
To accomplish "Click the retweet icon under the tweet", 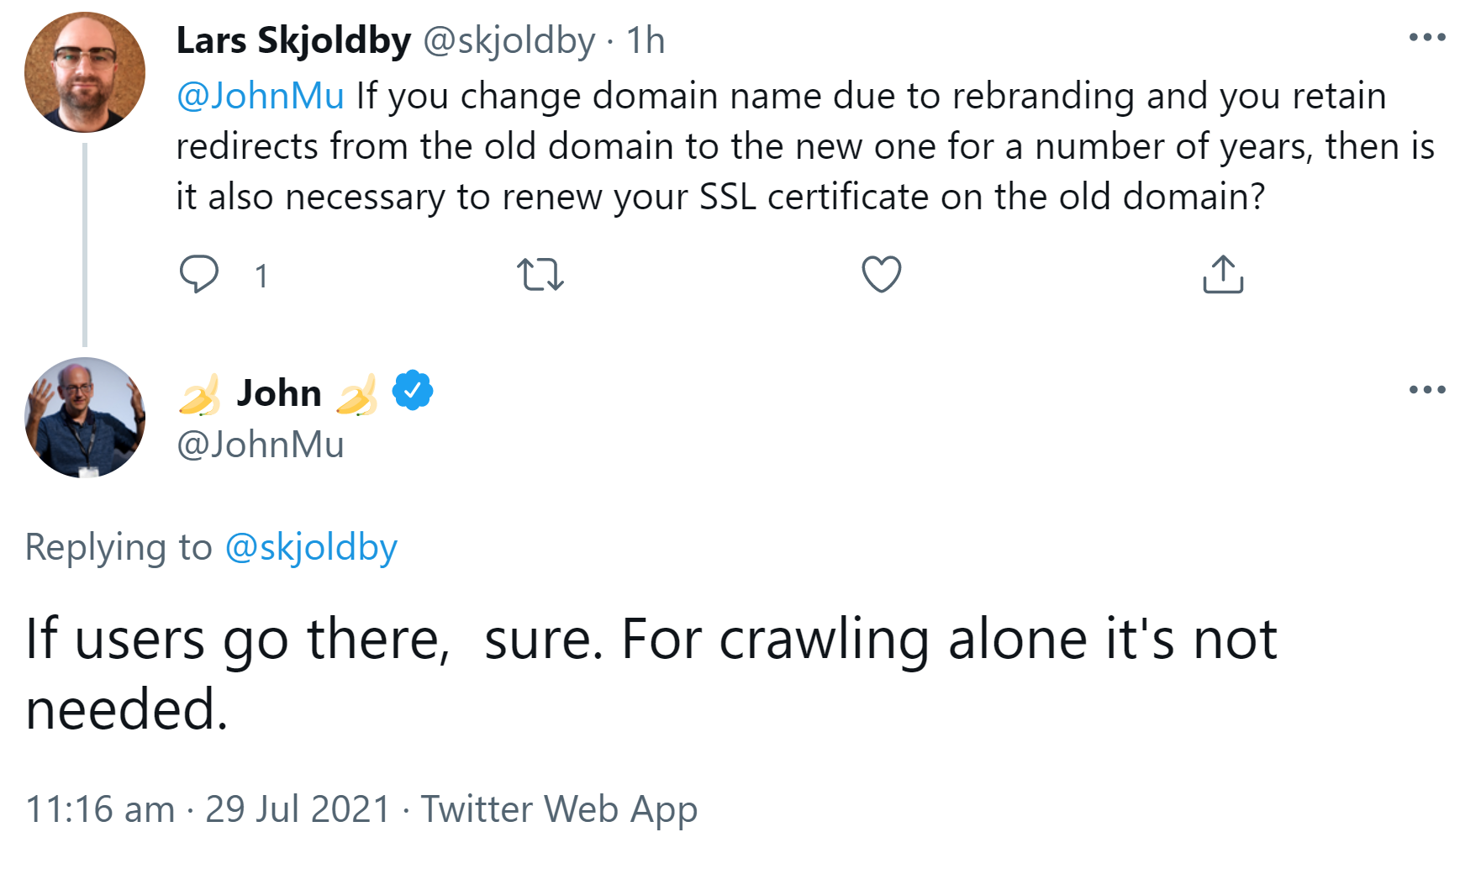I will 540,273.
